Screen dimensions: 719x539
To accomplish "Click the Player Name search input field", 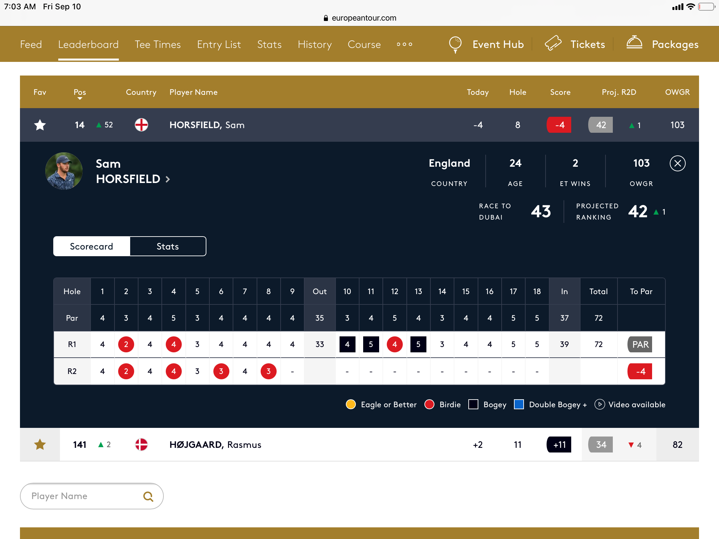I will click(x=91, y=495).
